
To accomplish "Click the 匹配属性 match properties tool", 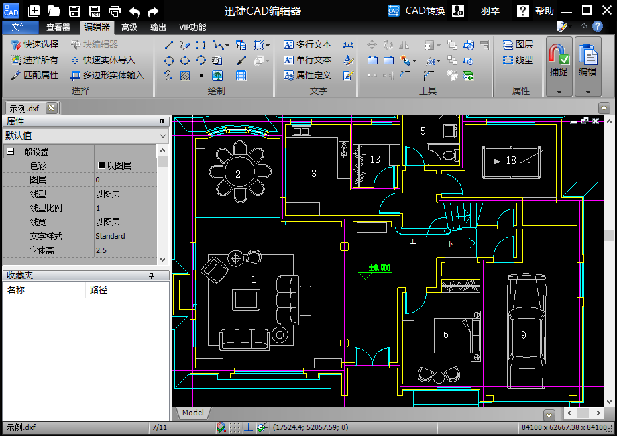I will click(35, 75).
